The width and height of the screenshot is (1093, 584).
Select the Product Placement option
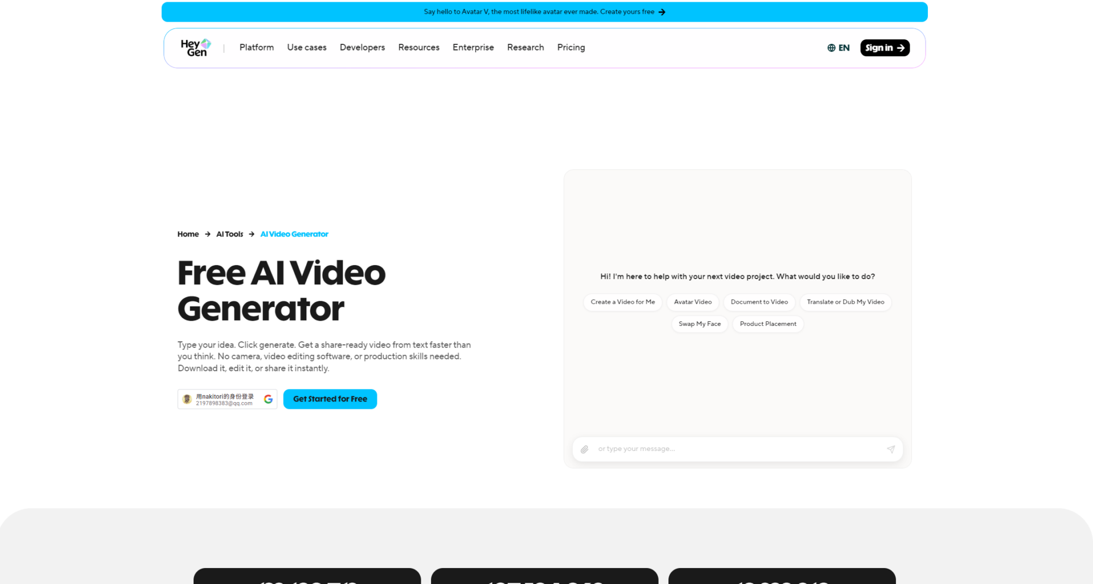[768, 324]
